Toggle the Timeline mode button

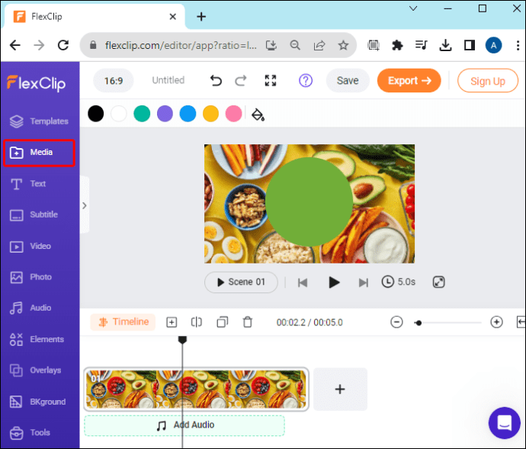[123, 322]
